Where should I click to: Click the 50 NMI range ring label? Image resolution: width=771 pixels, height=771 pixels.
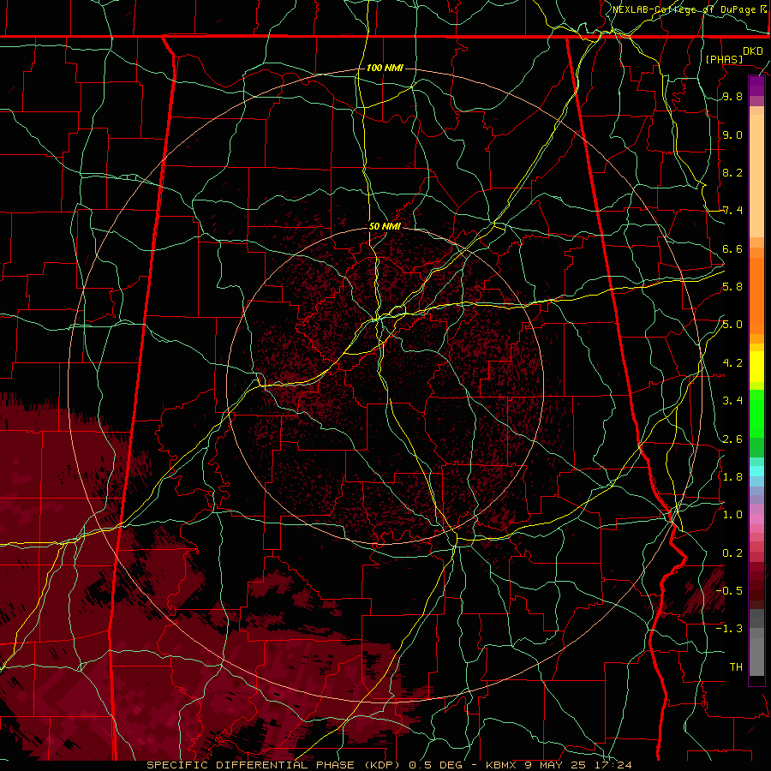coord(385,226)
